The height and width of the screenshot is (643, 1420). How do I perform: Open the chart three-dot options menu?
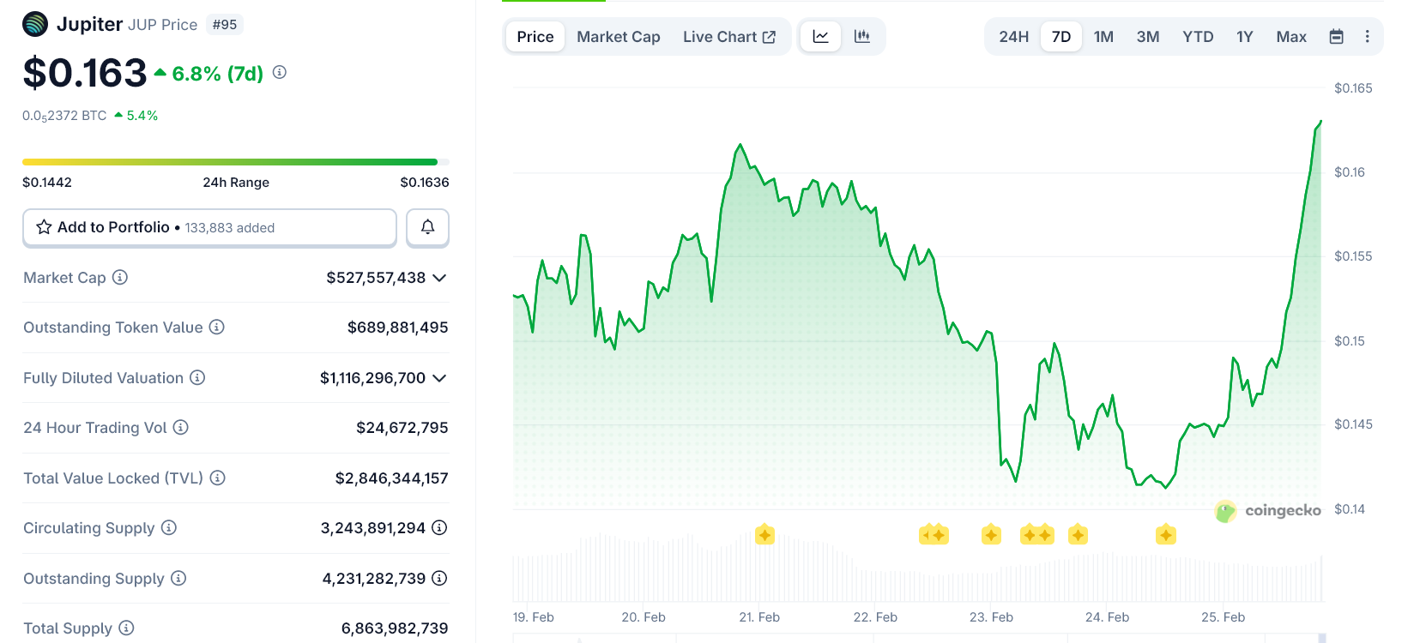(x=1367, y=37)
